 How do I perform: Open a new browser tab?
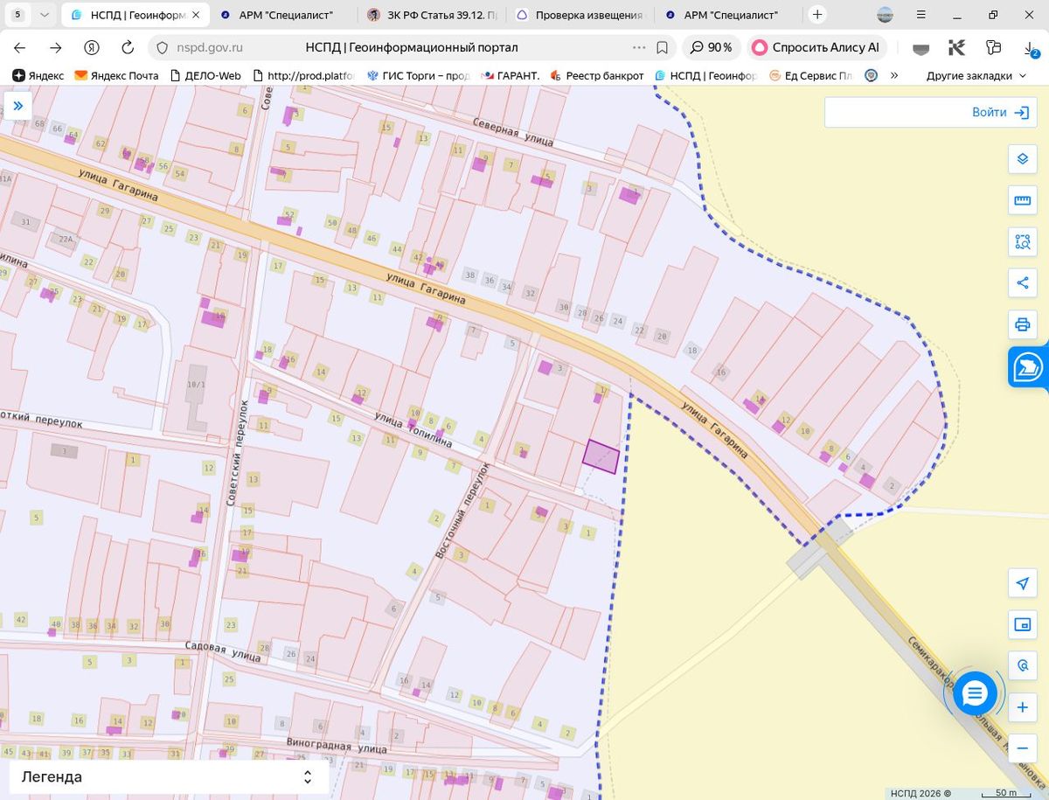817,15
